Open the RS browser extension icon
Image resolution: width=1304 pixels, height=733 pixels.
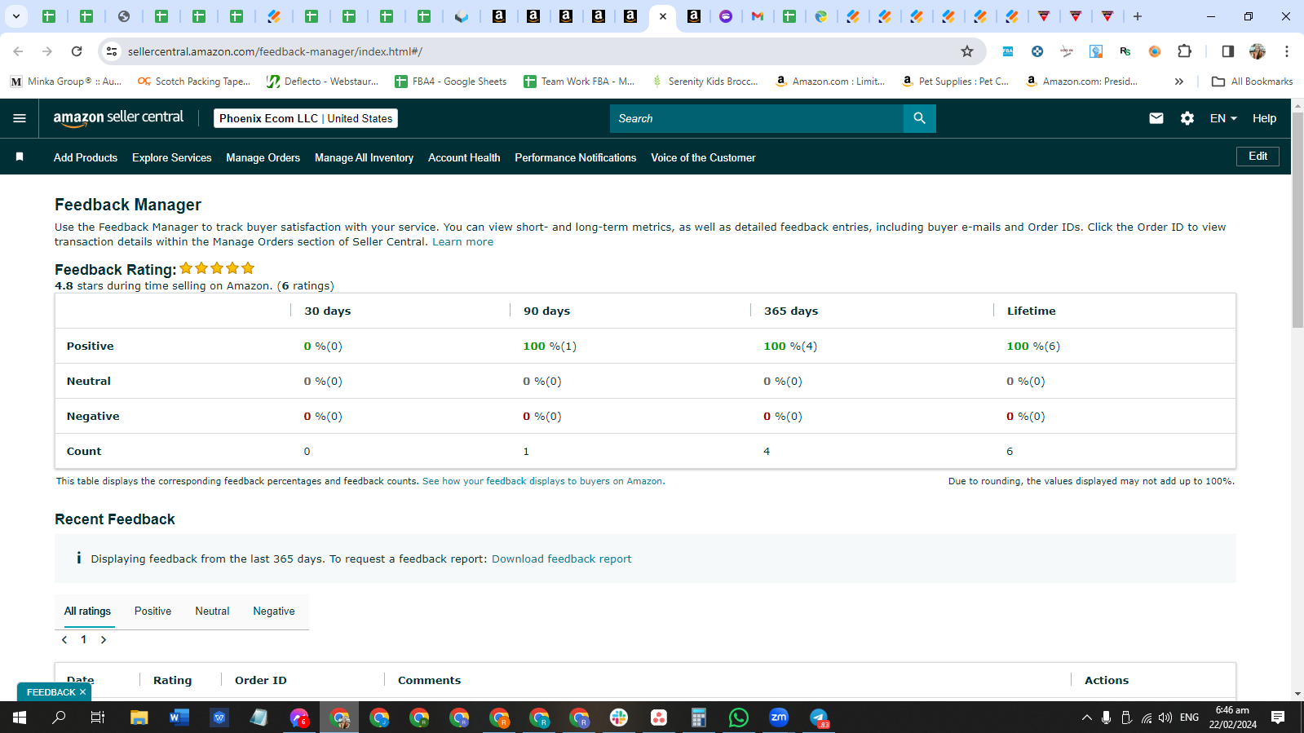tap(1125, 51)
